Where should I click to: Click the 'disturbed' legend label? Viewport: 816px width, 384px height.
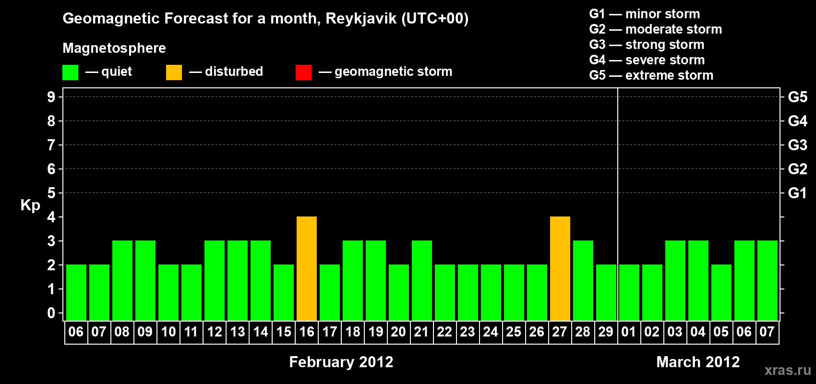[234, 72]
